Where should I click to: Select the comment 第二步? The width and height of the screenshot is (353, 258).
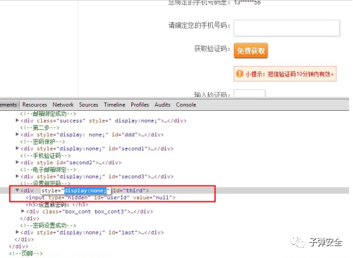coord(40,127)
